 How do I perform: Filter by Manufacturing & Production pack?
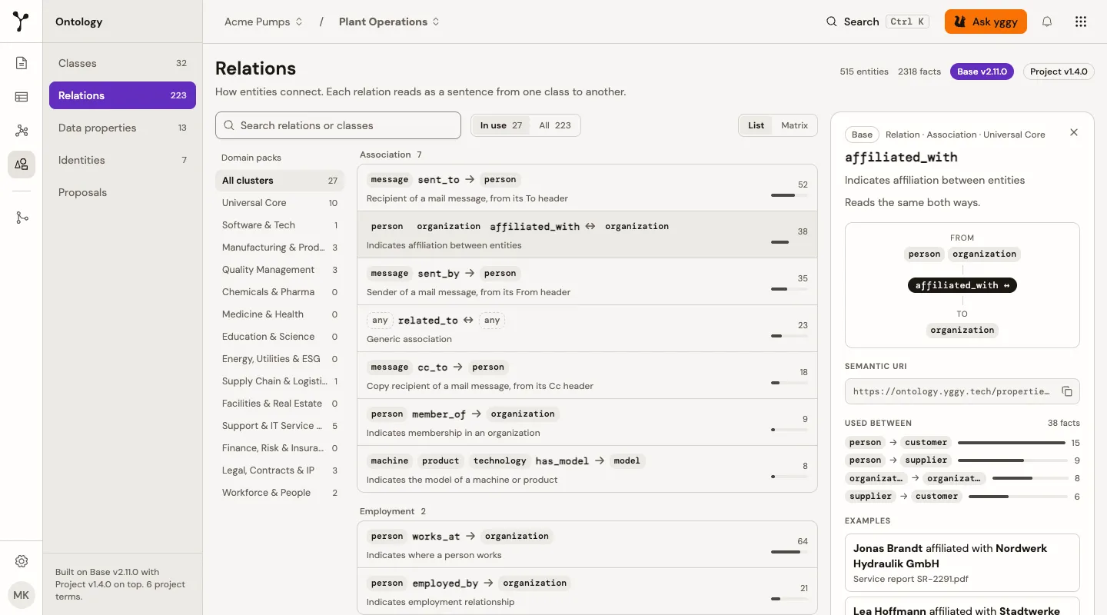click(x=280, y=248)
